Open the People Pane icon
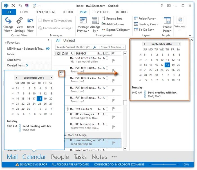The image size is (197, 170). coord(167,21)
